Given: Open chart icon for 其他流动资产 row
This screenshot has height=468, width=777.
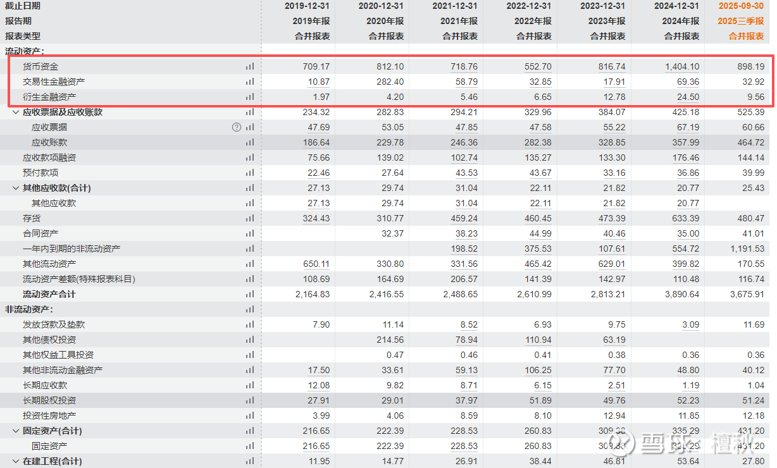Looking at the screenshot, I should pos(250,264).
